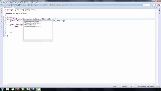Choose Add unimplemented methods quick fix
The height and width of the screenshot is (91, 161).
(32, 21)
